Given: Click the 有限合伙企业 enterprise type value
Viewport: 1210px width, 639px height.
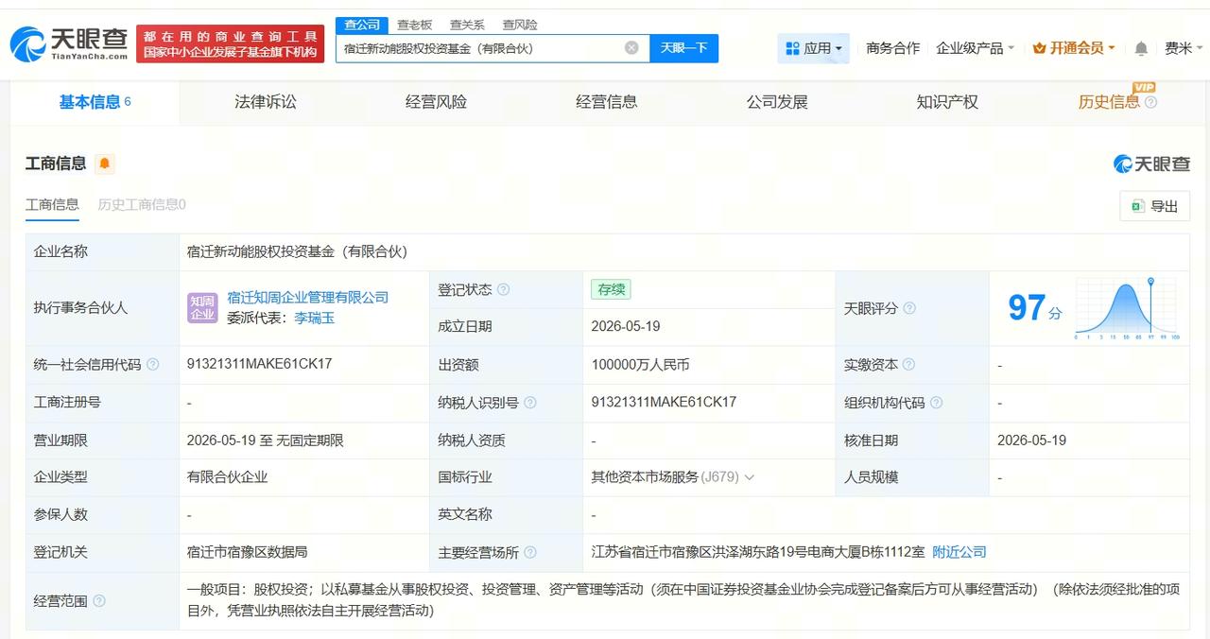Looking at the screenshot, I should pos(228,477).
